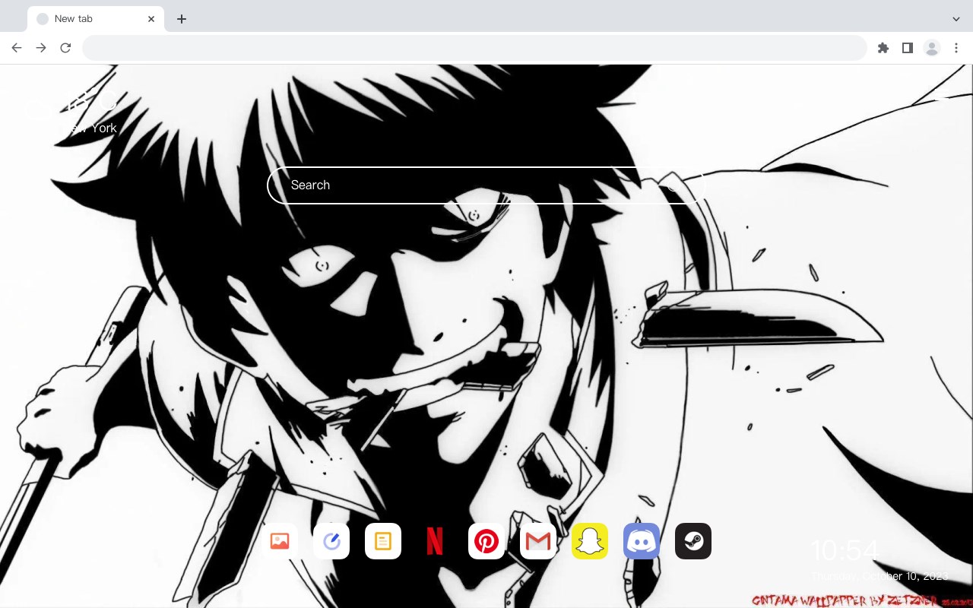Open the Wallpapers shortcut icon

pyautogui.click(x=280, y=541)
